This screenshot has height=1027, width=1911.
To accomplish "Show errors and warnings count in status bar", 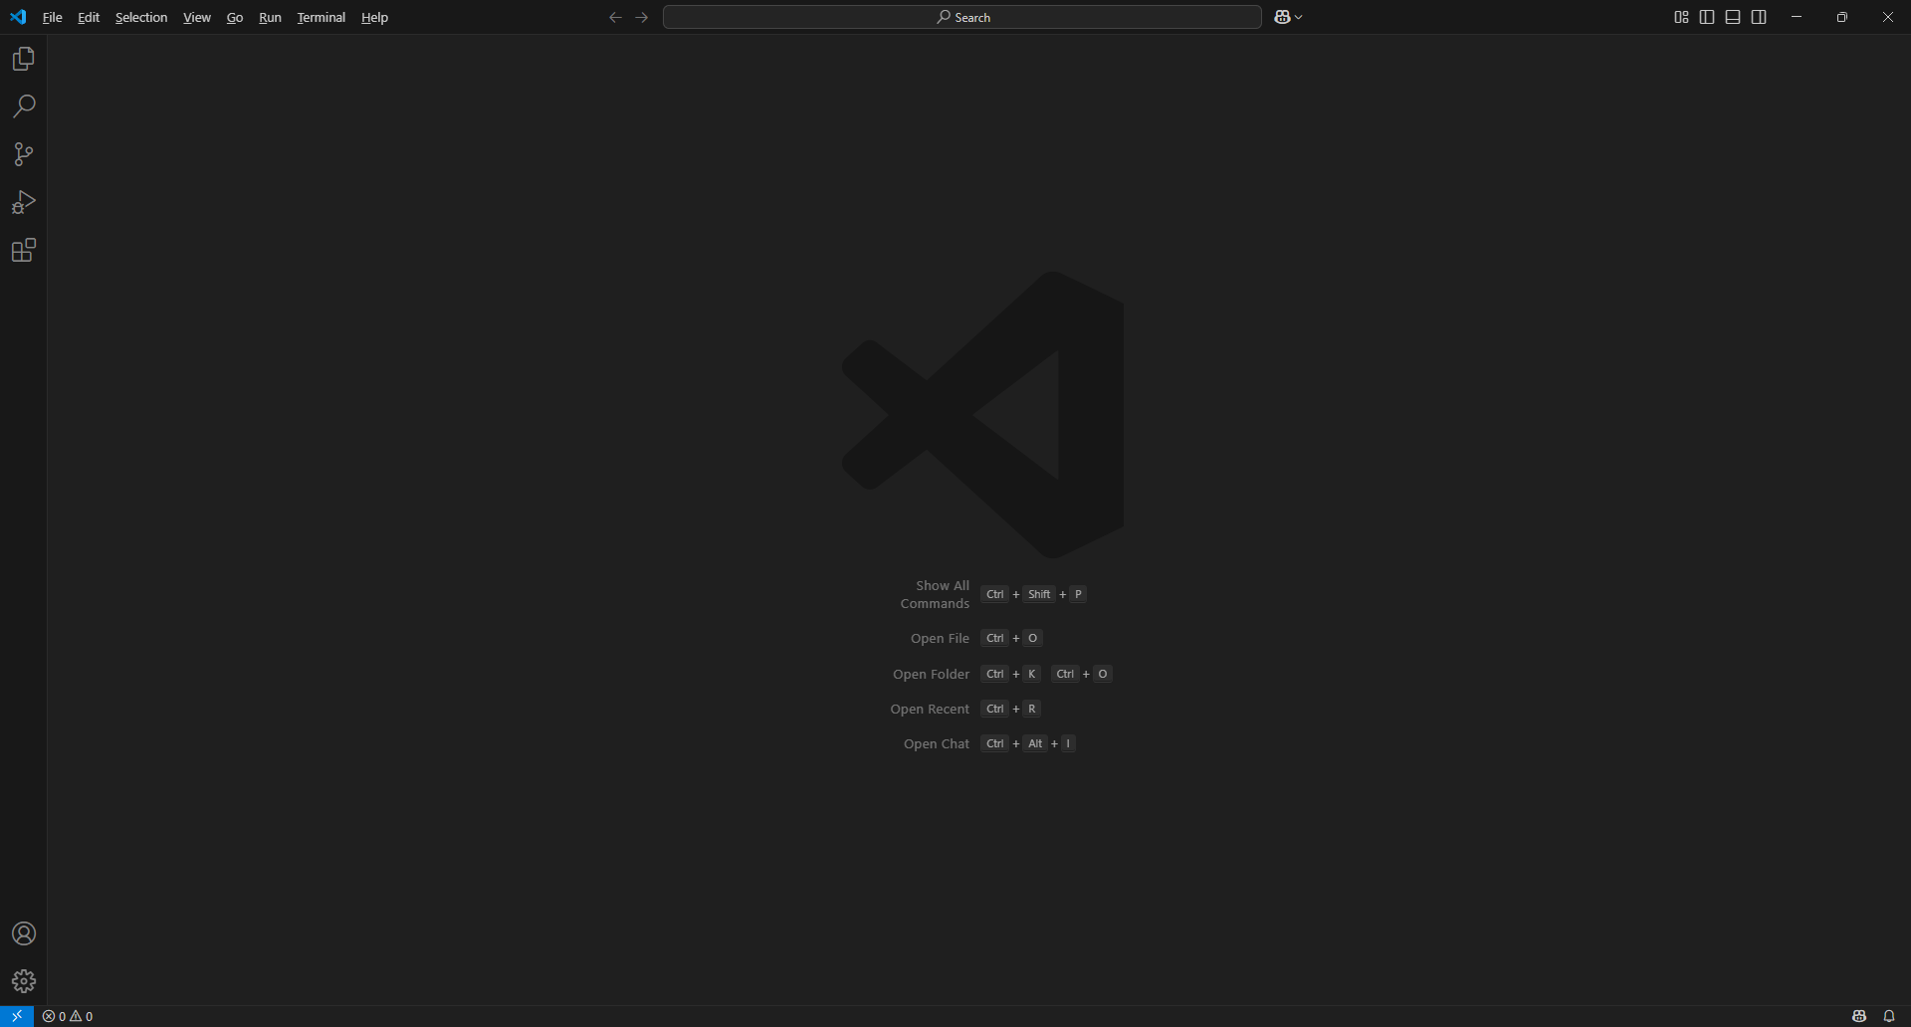I will pyautogui.click(x=68, y=1016).
